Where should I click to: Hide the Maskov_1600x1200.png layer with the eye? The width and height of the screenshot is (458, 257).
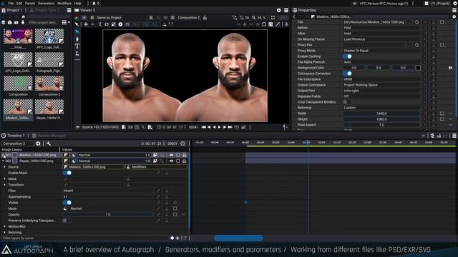[x=172, y=155]
